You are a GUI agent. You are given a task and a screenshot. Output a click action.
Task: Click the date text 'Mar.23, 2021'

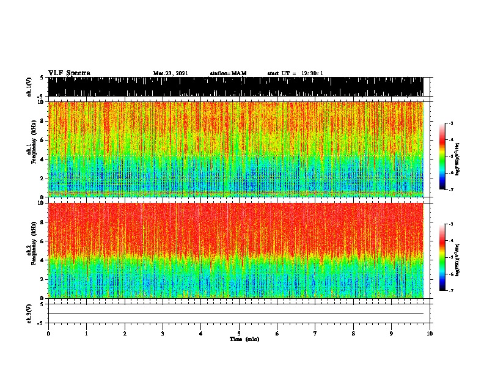point(170,73)
